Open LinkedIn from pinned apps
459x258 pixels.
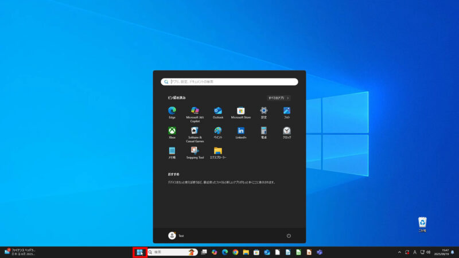[x=241, y=131]
